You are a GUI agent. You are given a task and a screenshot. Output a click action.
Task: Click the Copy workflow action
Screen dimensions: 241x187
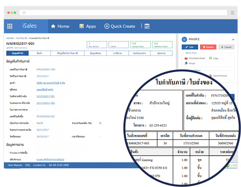pos(214,58)
